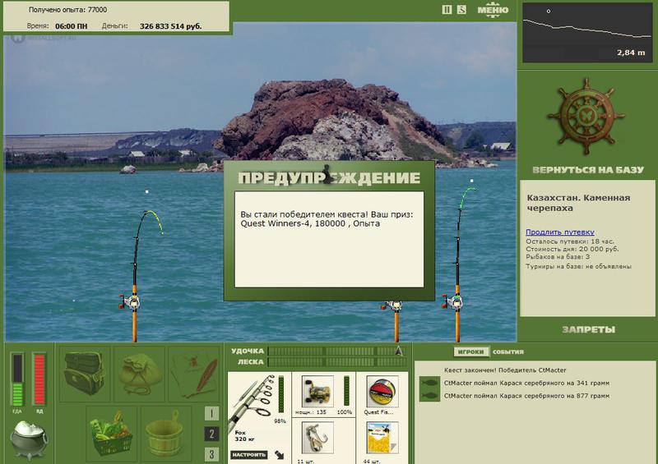Click log entry about 877 грамм carp
Image resolution: width=658 pixels, height=464 pixels.
click(526, 396)
